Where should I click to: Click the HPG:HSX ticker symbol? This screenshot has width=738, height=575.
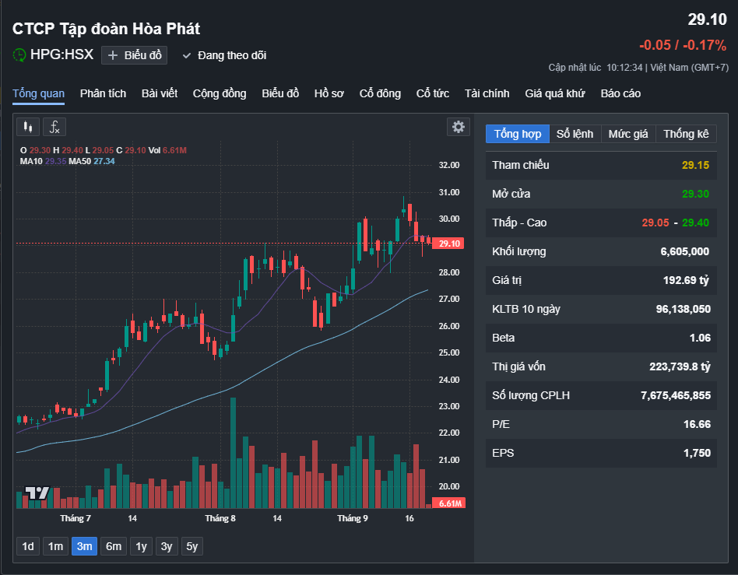pos(62,54)
